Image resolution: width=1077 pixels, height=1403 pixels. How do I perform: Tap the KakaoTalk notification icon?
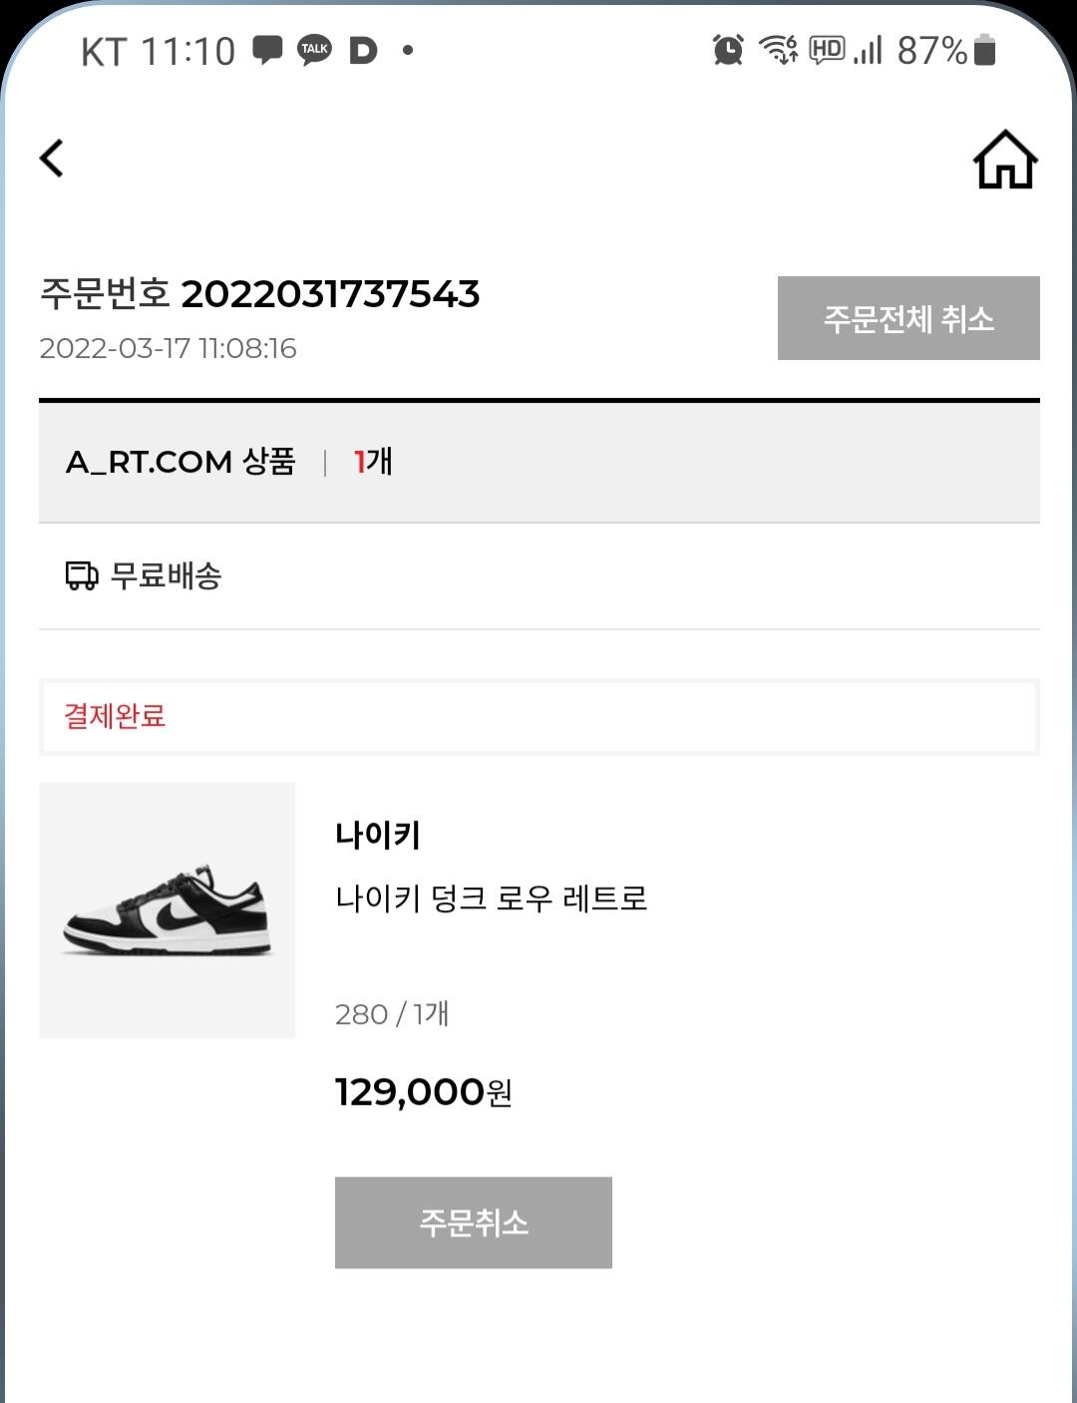click(x=315, y=50)
